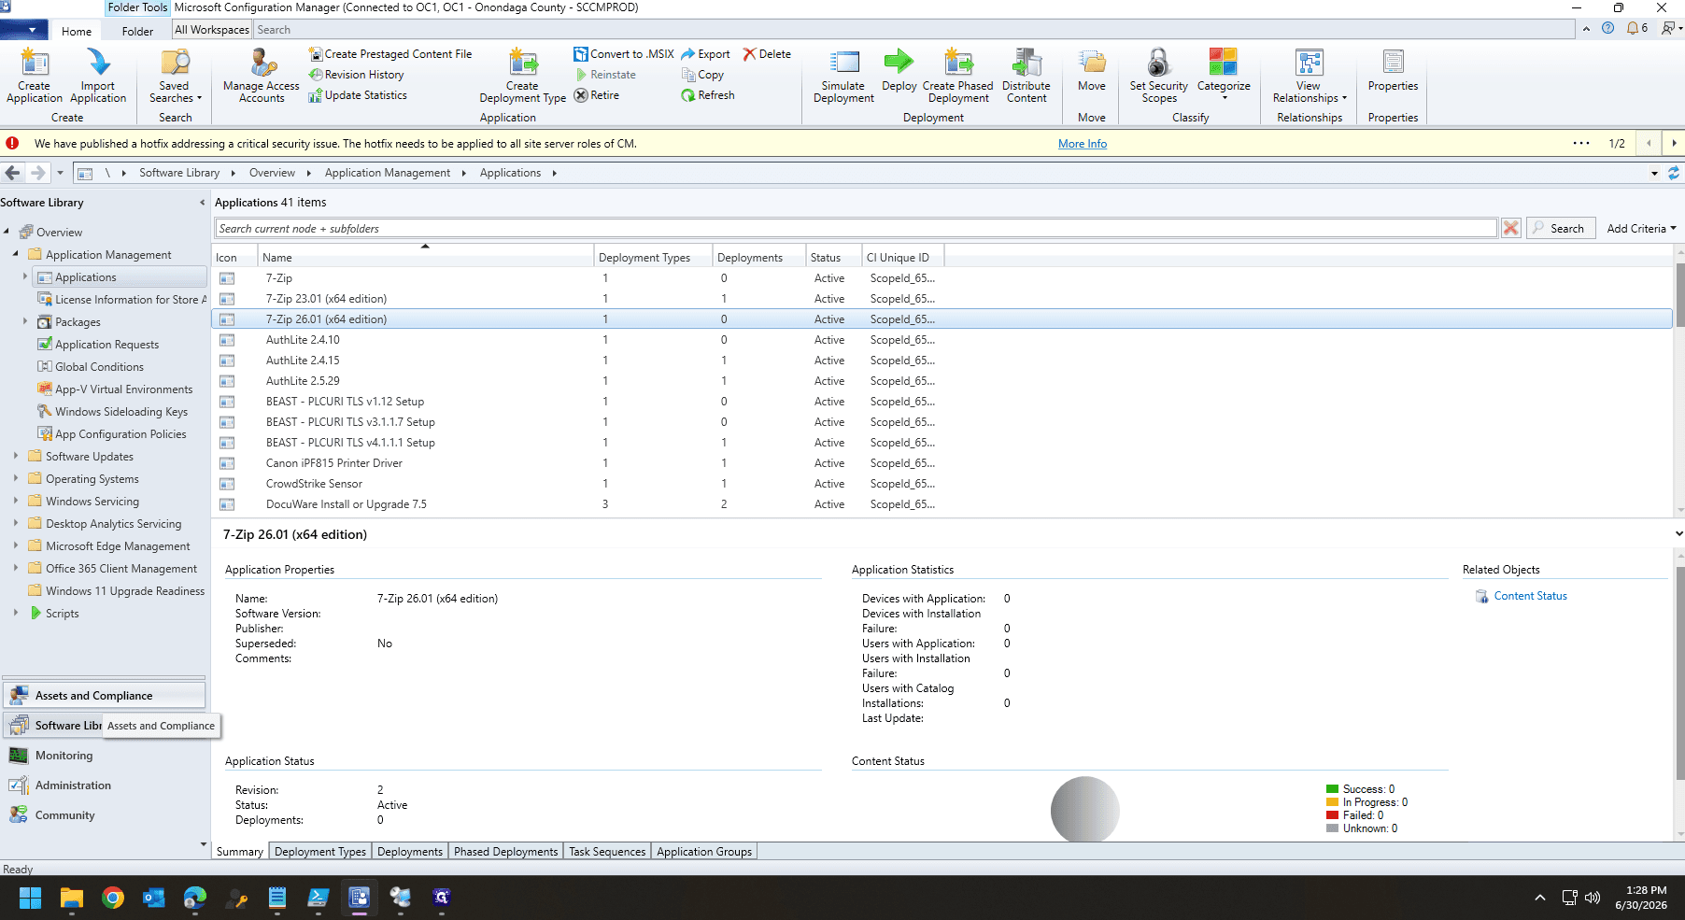Open the Administration workspace
Screen dimensions: 1685x920
pos(105,786)
